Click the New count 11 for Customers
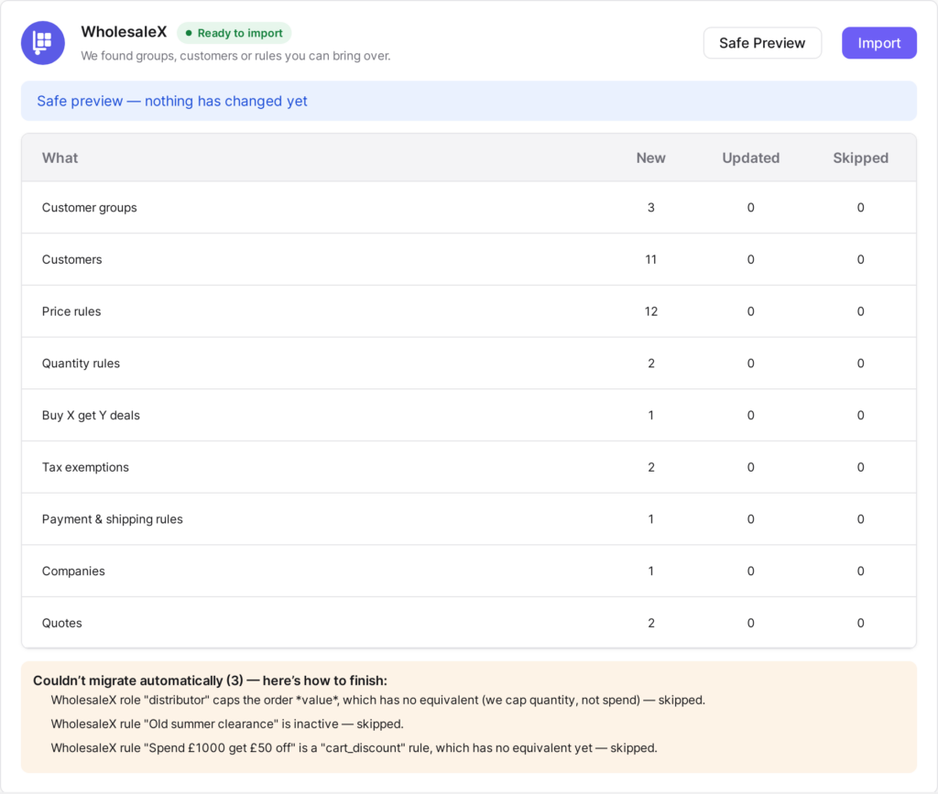The height and width of the screenshot is (794, 938). (x=651, y=259)
